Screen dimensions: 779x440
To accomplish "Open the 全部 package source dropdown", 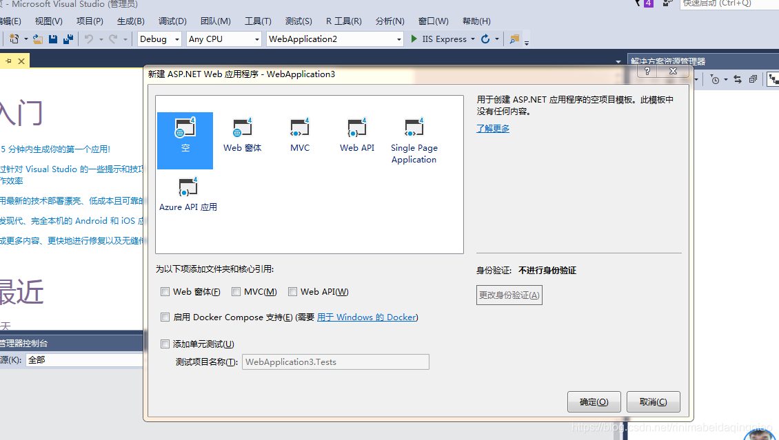I will pos(85,360).
